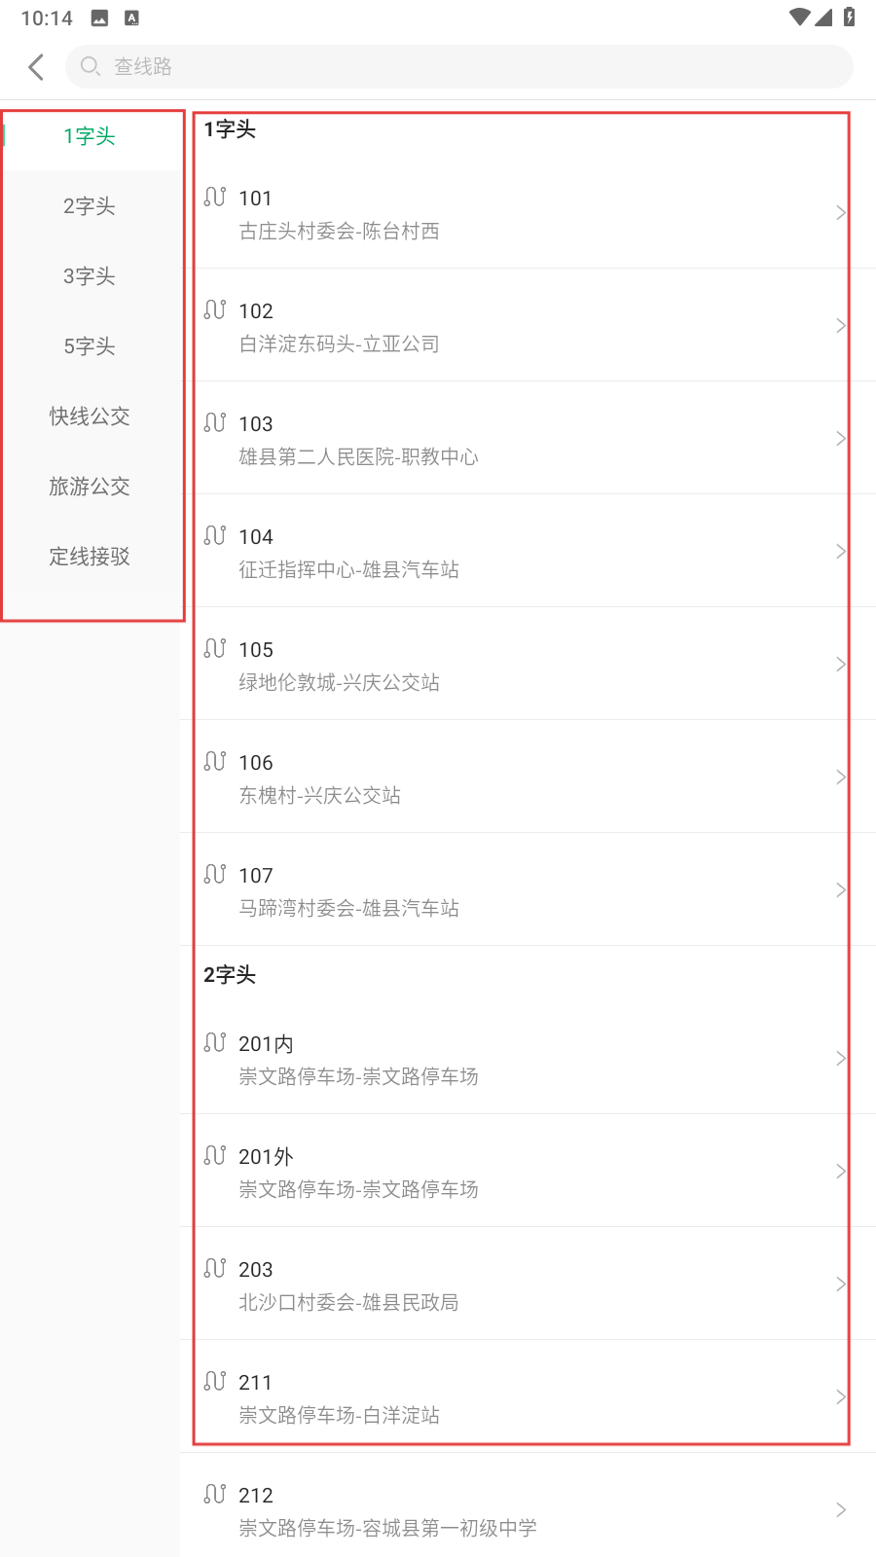Screen dimensions: 876x1557
Task: Tap the back arrow icon
Action: pos(37,66)
